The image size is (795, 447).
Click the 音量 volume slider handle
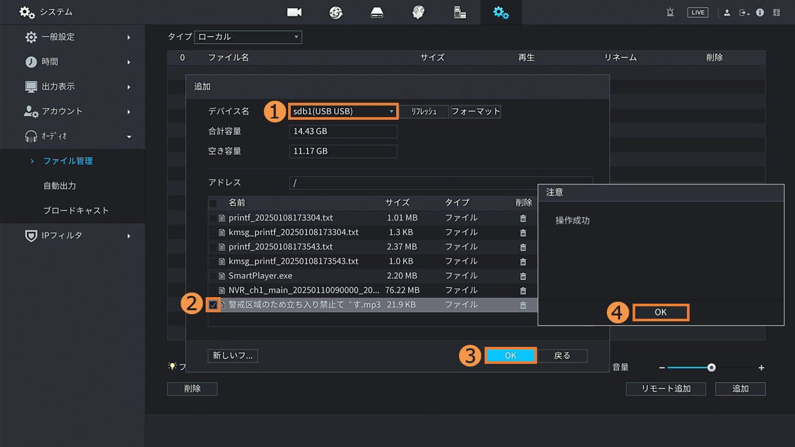pos(712,368)
